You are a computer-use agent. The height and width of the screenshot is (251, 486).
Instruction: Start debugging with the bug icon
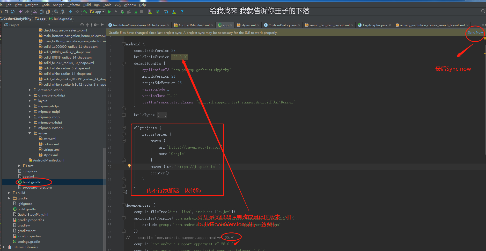point(122,12)
